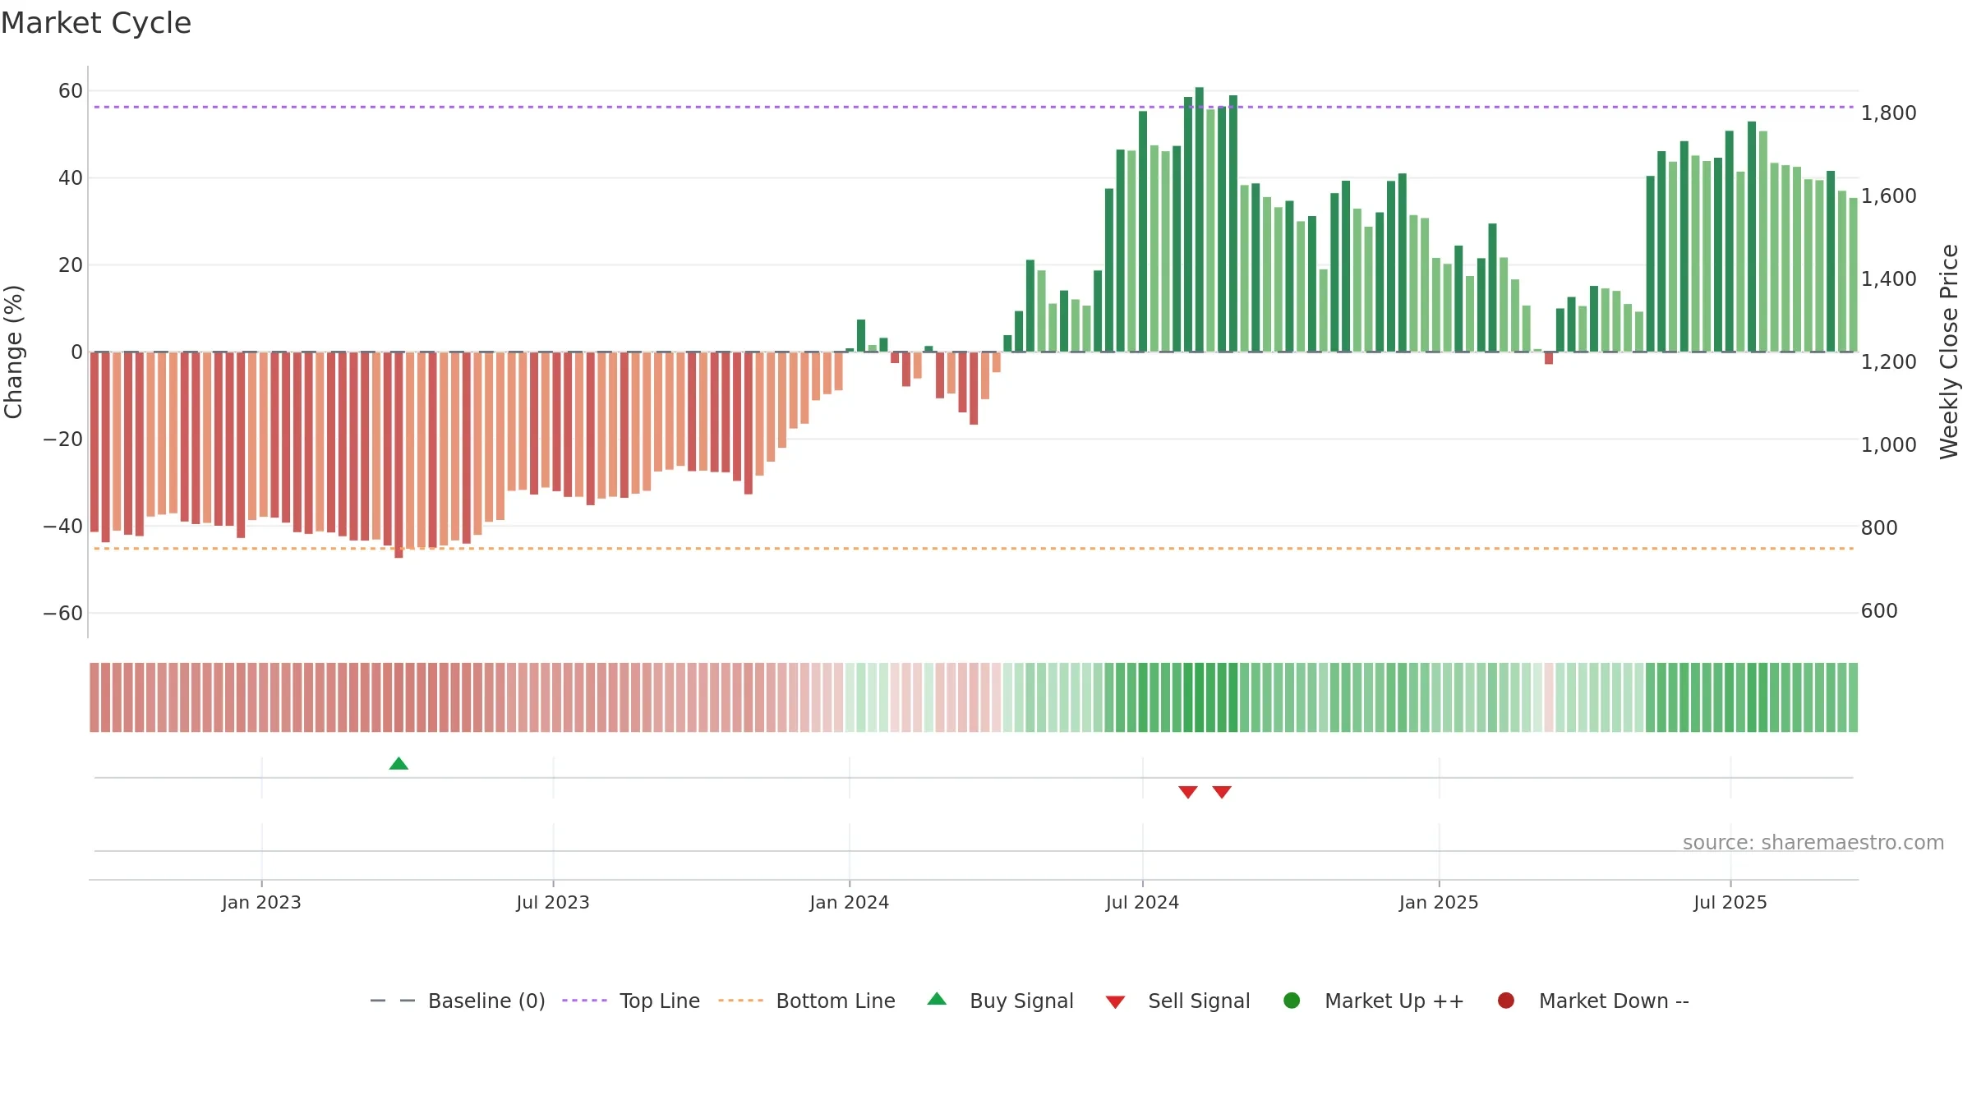Click the purple dotted top line on chart
Viewport: 1972px width, 1109px height.
click(974, 107)
